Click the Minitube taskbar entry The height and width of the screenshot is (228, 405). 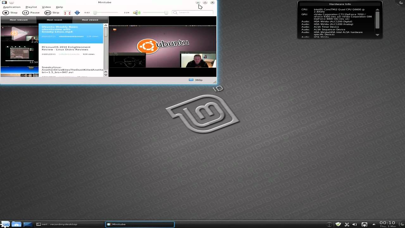click(x=140, y=224)
